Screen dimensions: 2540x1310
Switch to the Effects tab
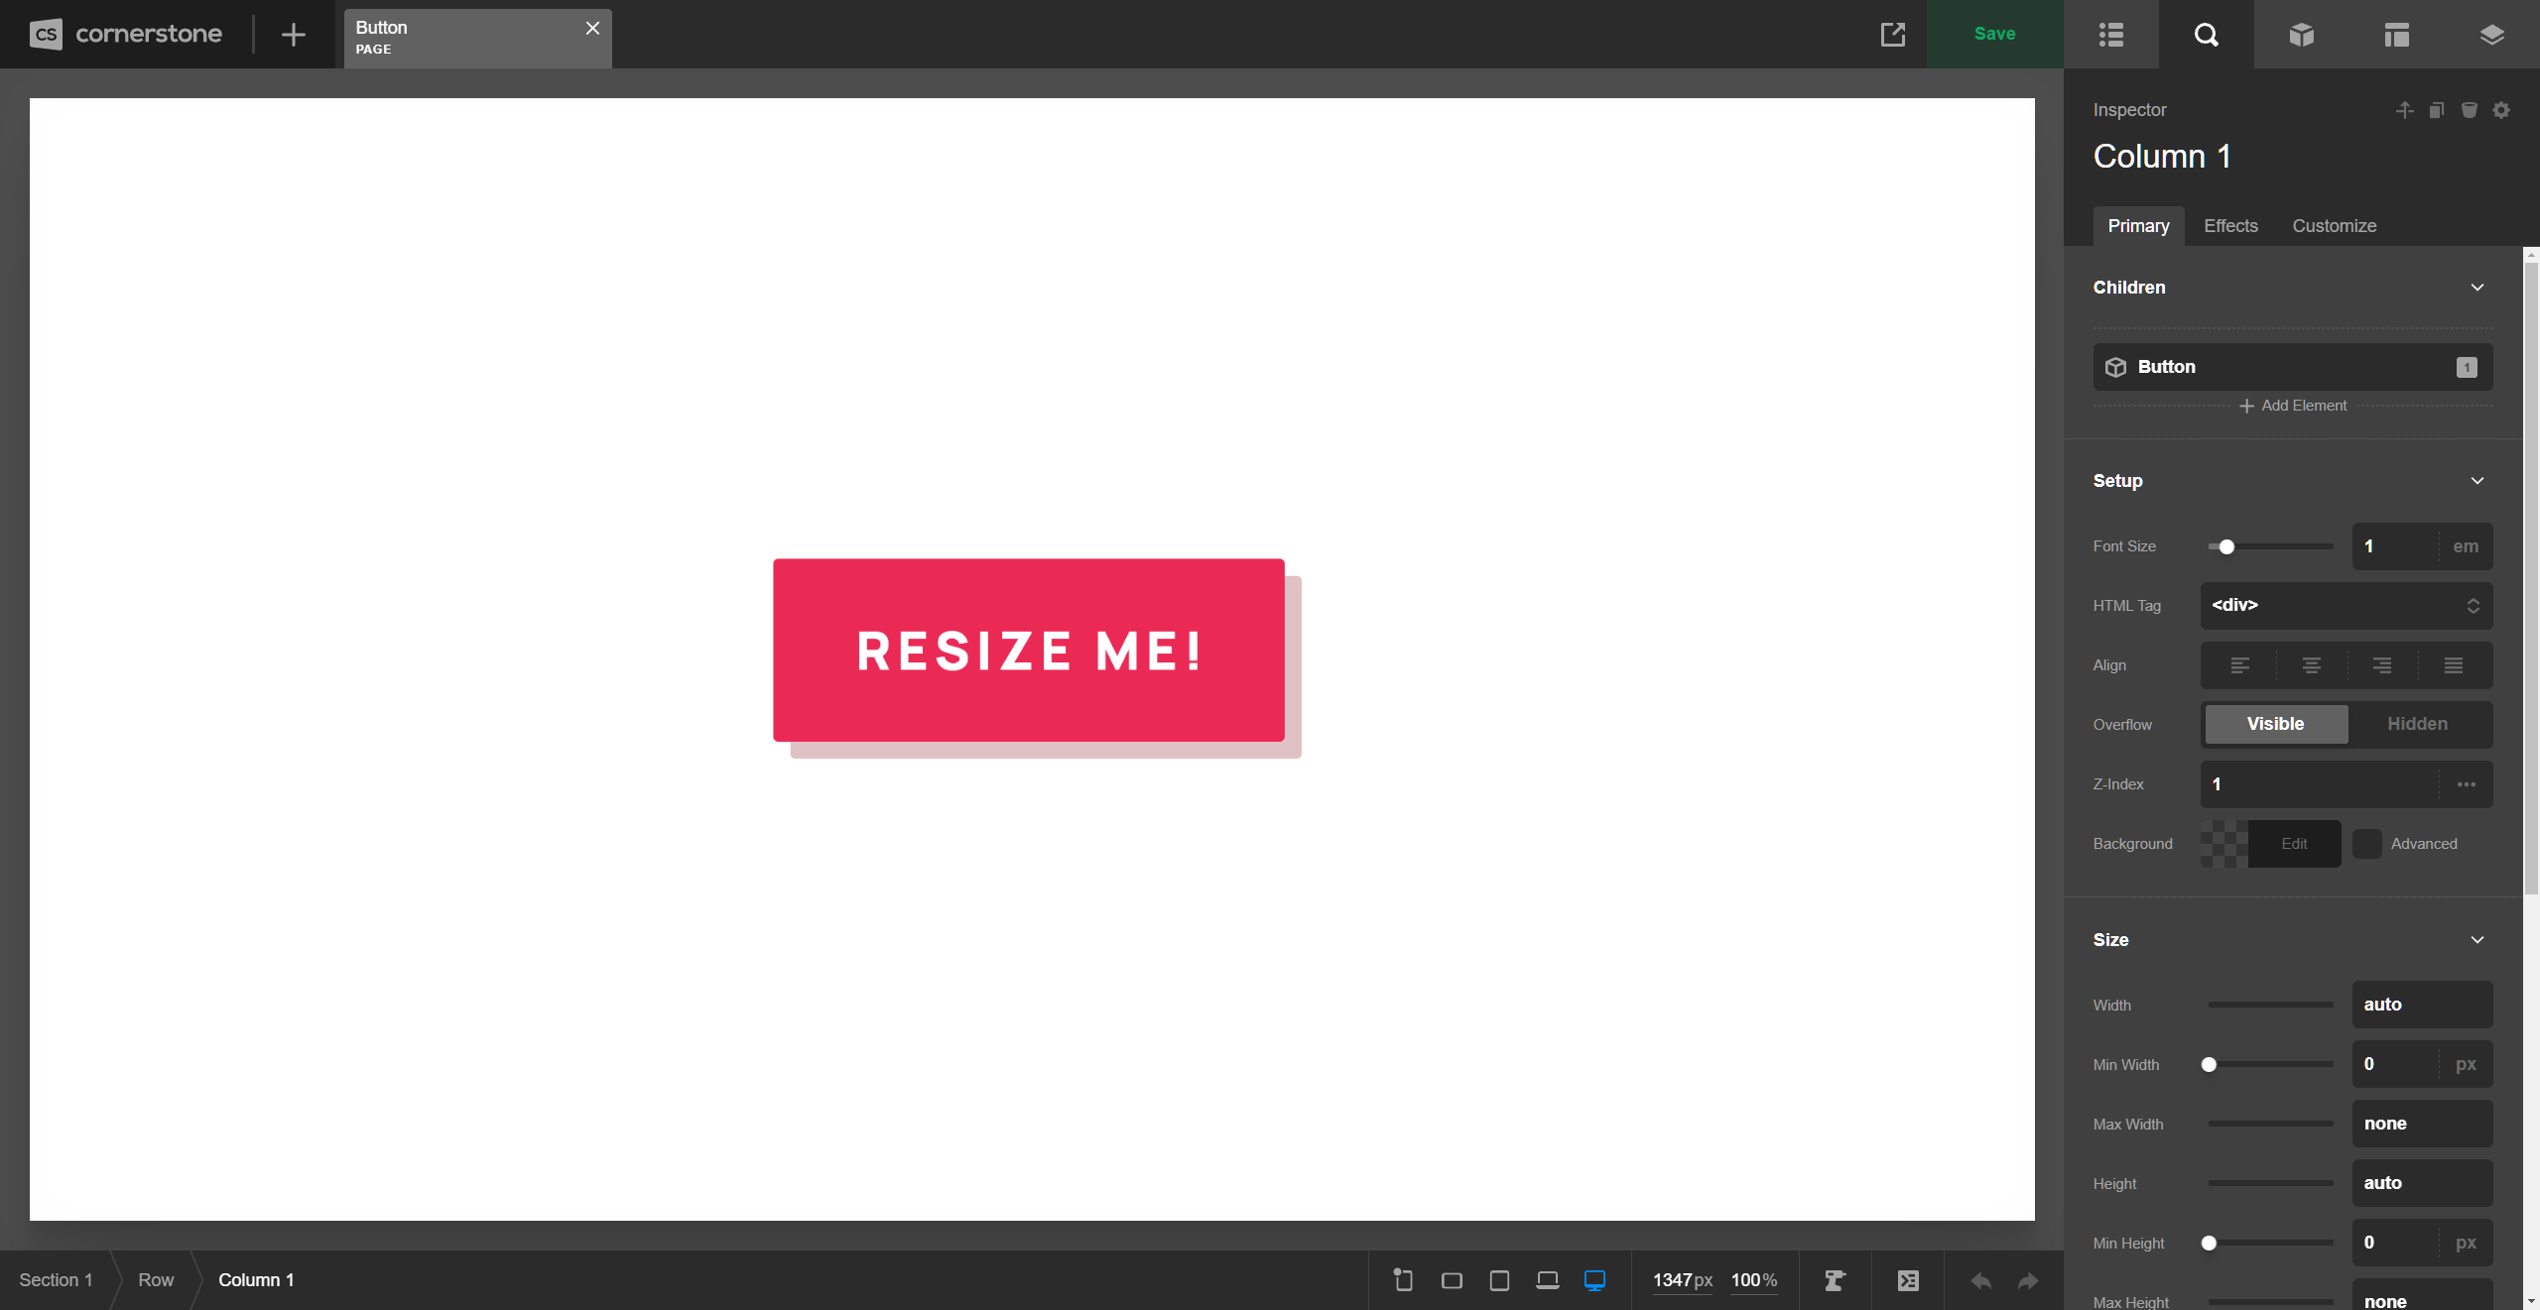tap(2230, 226)
